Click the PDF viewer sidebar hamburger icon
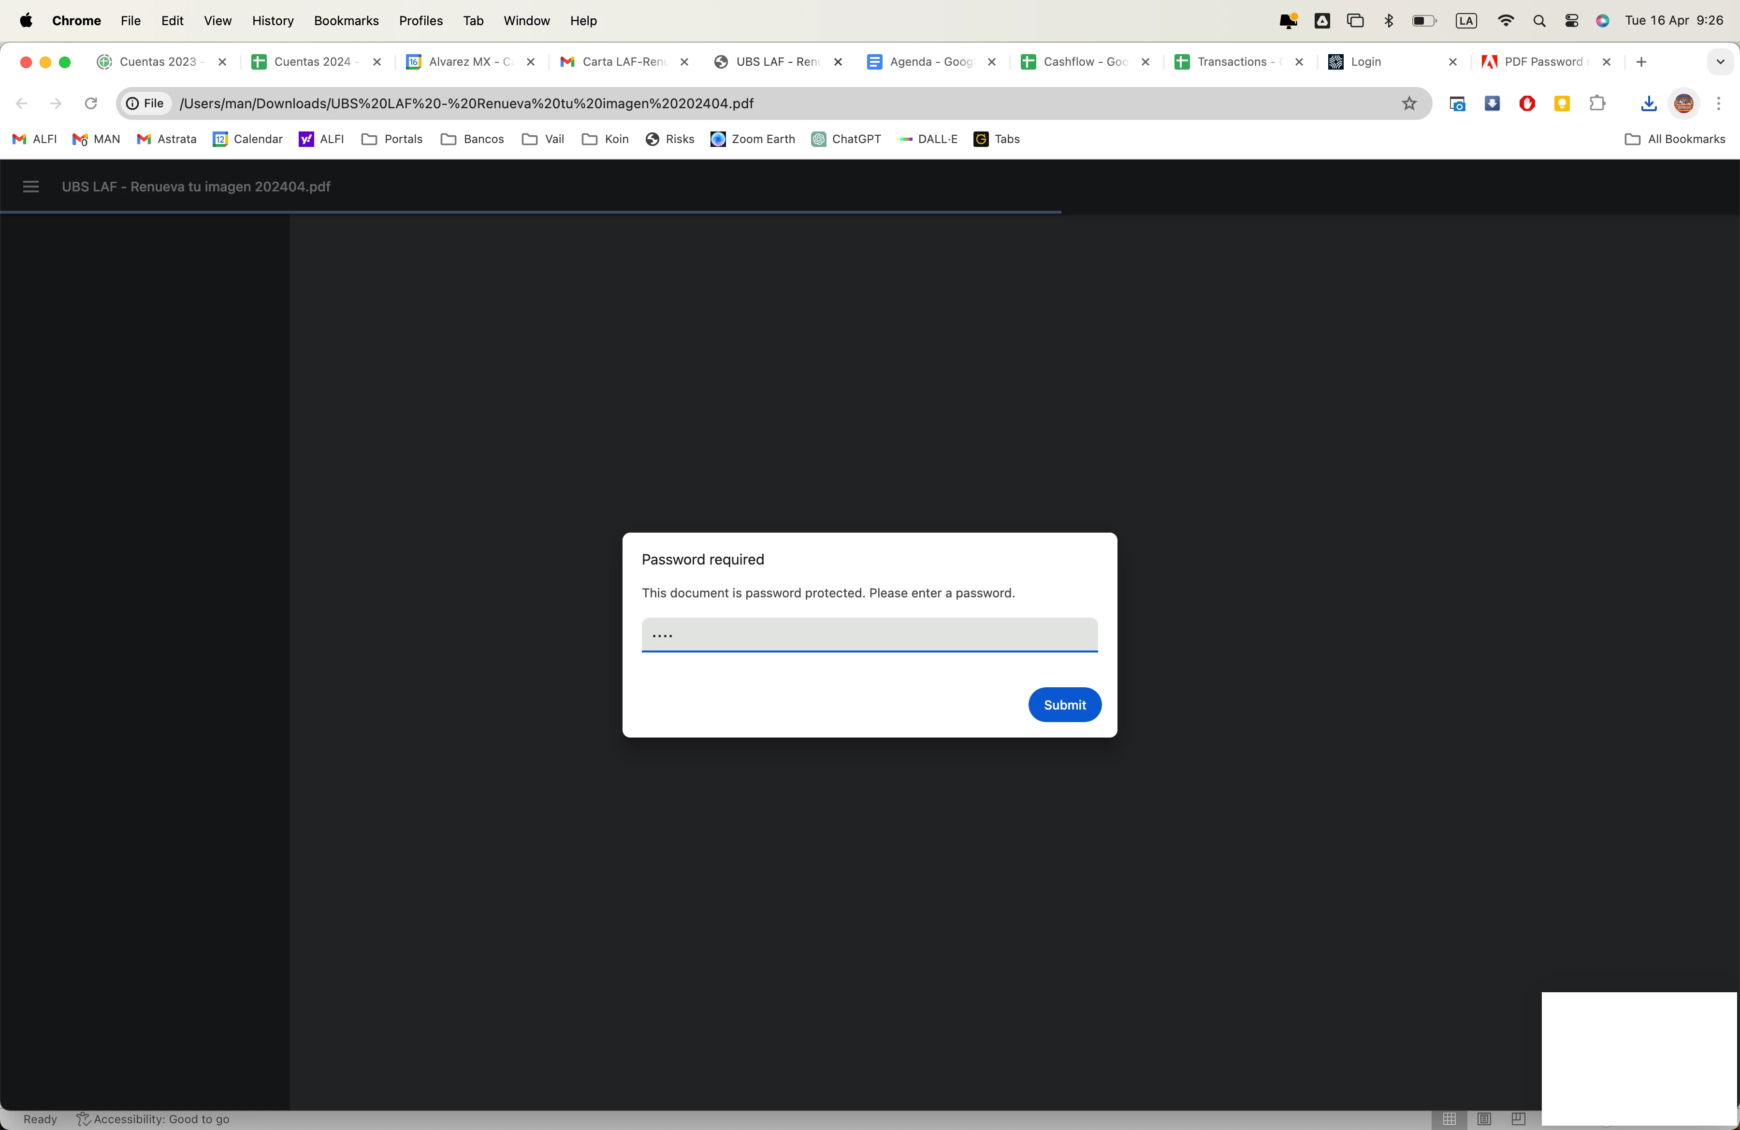The height and width of the screenshot is (1130, 1740). point(31,187)
